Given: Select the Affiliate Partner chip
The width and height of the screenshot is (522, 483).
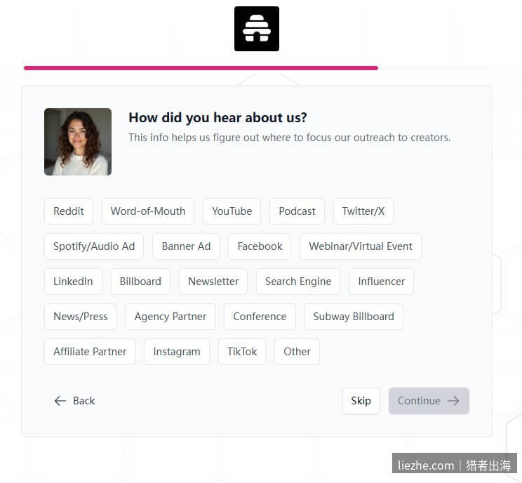Looking at the screenshot, I should coord(90,352).
